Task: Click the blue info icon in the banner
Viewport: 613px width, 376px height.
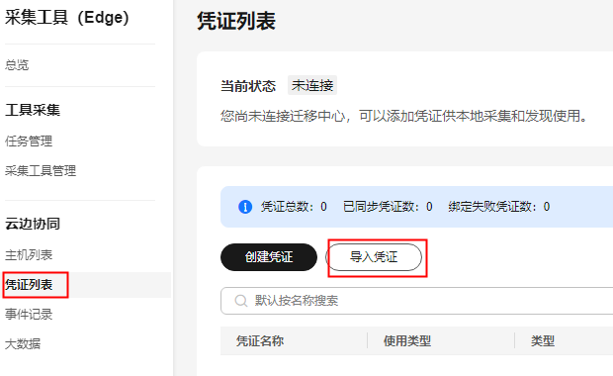Action: (245, 207)
